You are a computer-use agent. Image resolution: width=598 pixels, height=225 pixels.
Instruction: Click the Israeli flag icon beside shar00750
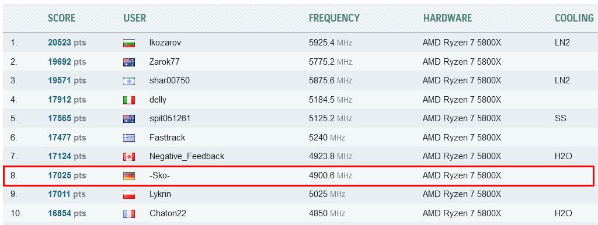click(129, 80)
